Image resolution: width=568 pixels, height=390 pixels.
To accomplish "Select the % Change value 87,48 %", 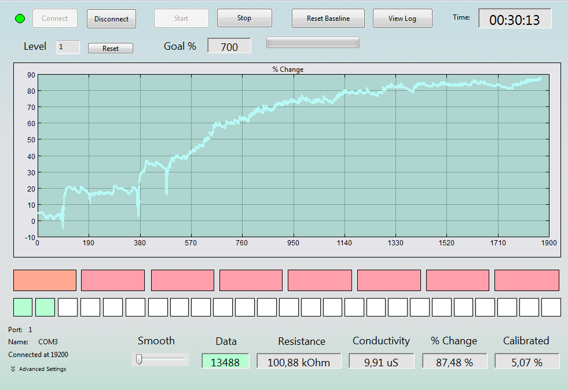I will (x=455, y=362).
